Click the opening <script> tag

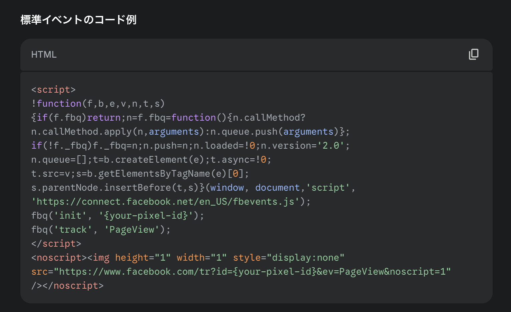(x=53, y=90)
